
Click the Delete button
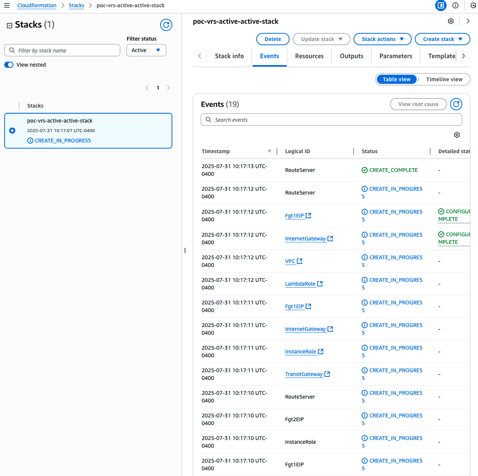273,39
